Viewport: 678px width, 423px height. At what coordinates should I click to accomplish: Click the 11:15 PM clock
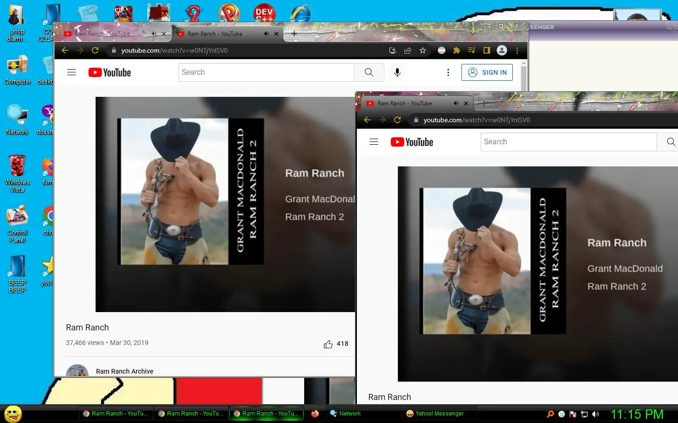(x=637, y=414)
